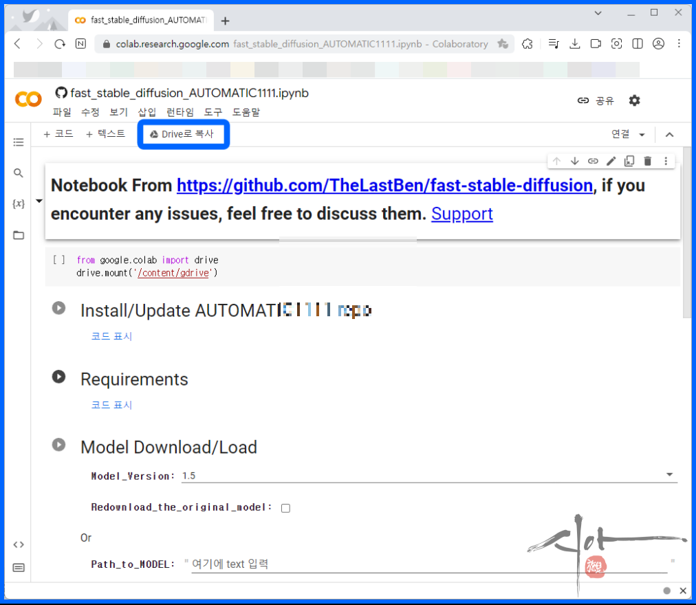This screenshot has height=605, width=696.
Task: Move cell up with arrow icon
Action: pos(556,161)
